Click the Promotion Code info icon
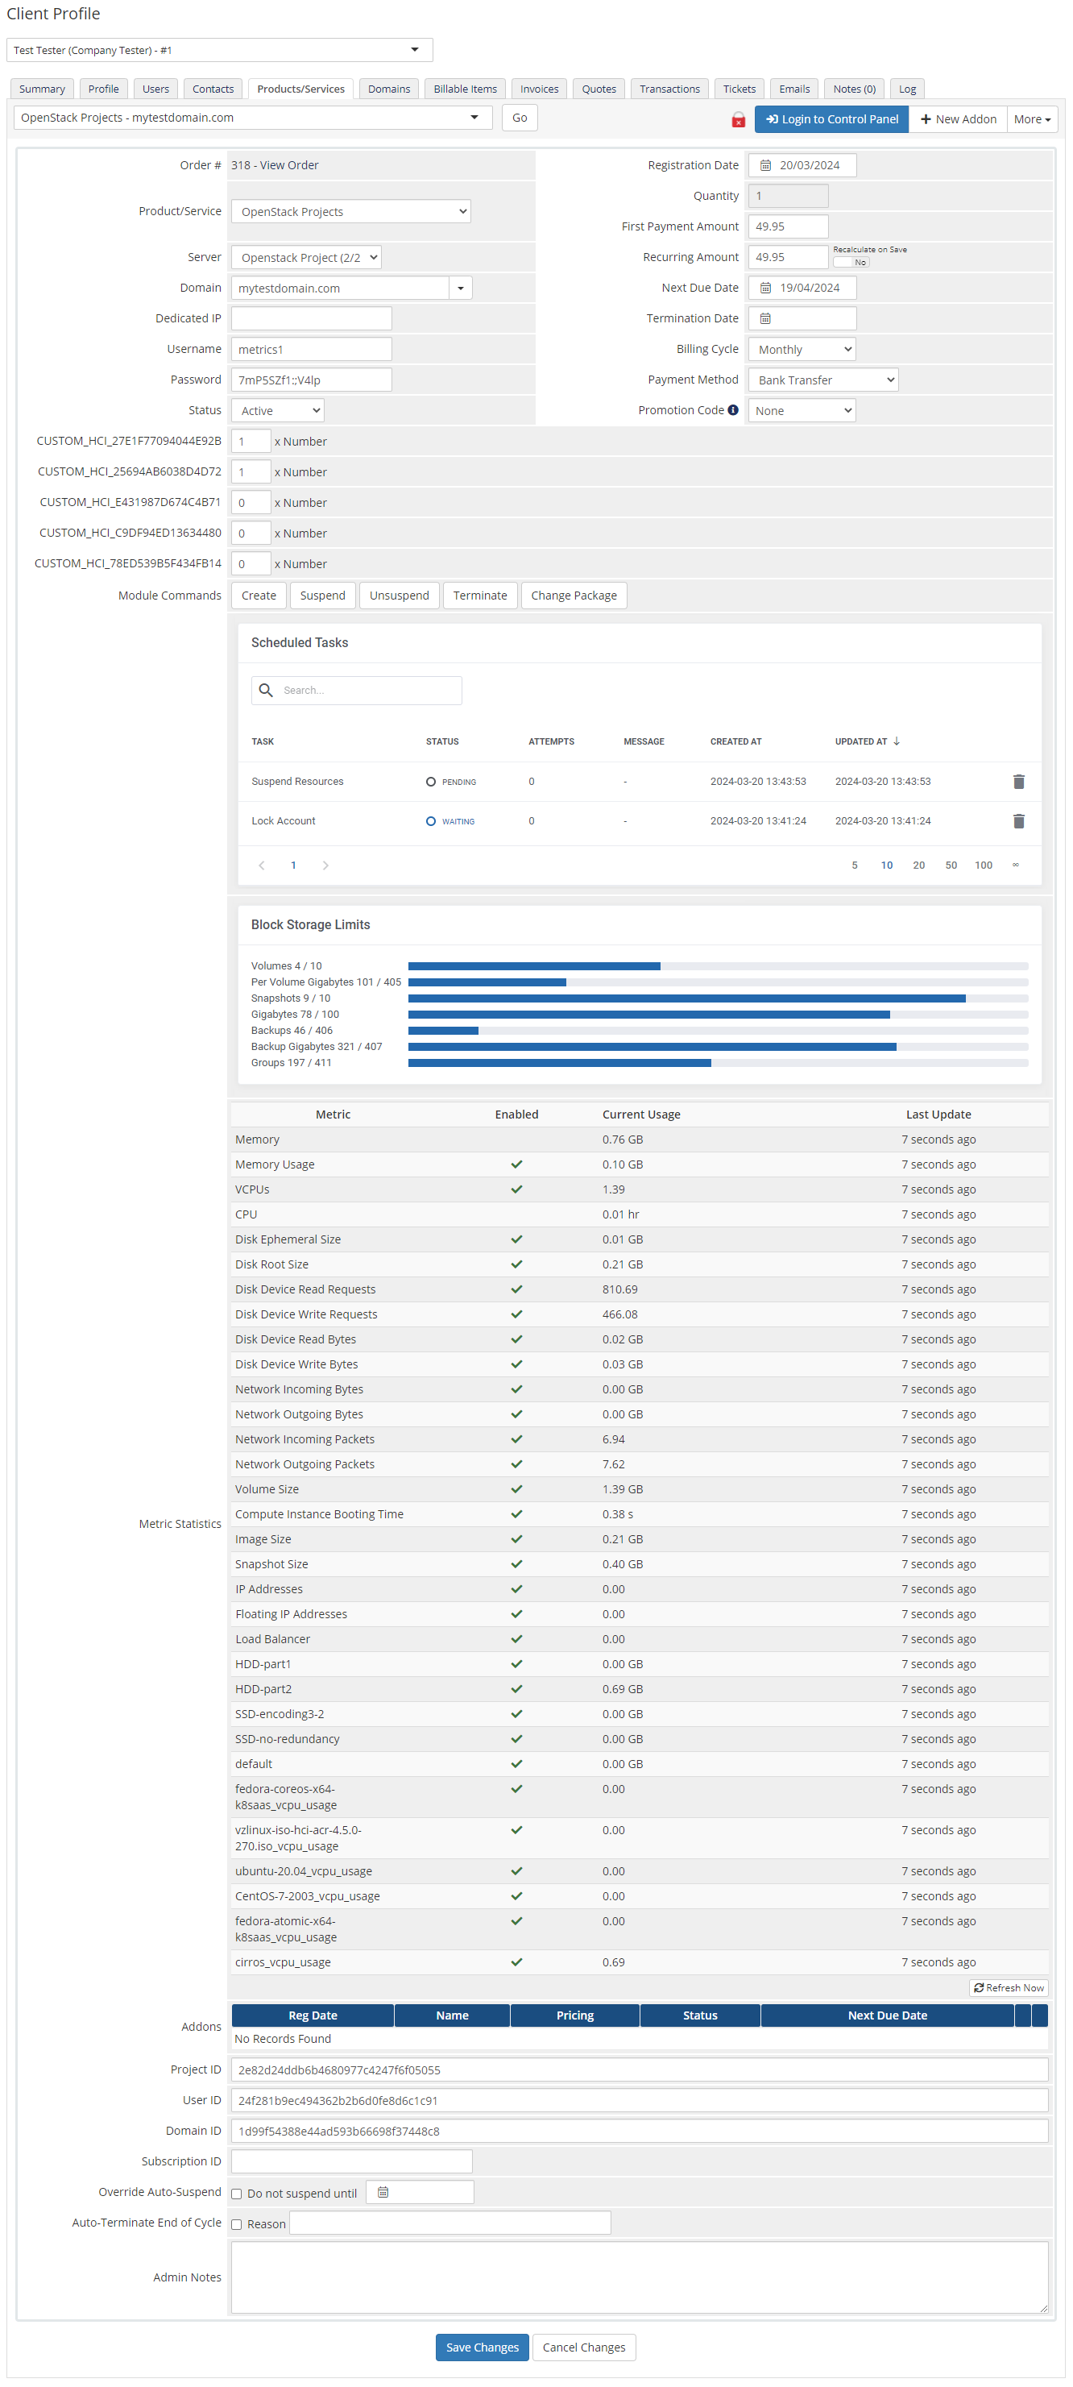The height and width of the screenshot is (2387, 1073). [732, 410]
